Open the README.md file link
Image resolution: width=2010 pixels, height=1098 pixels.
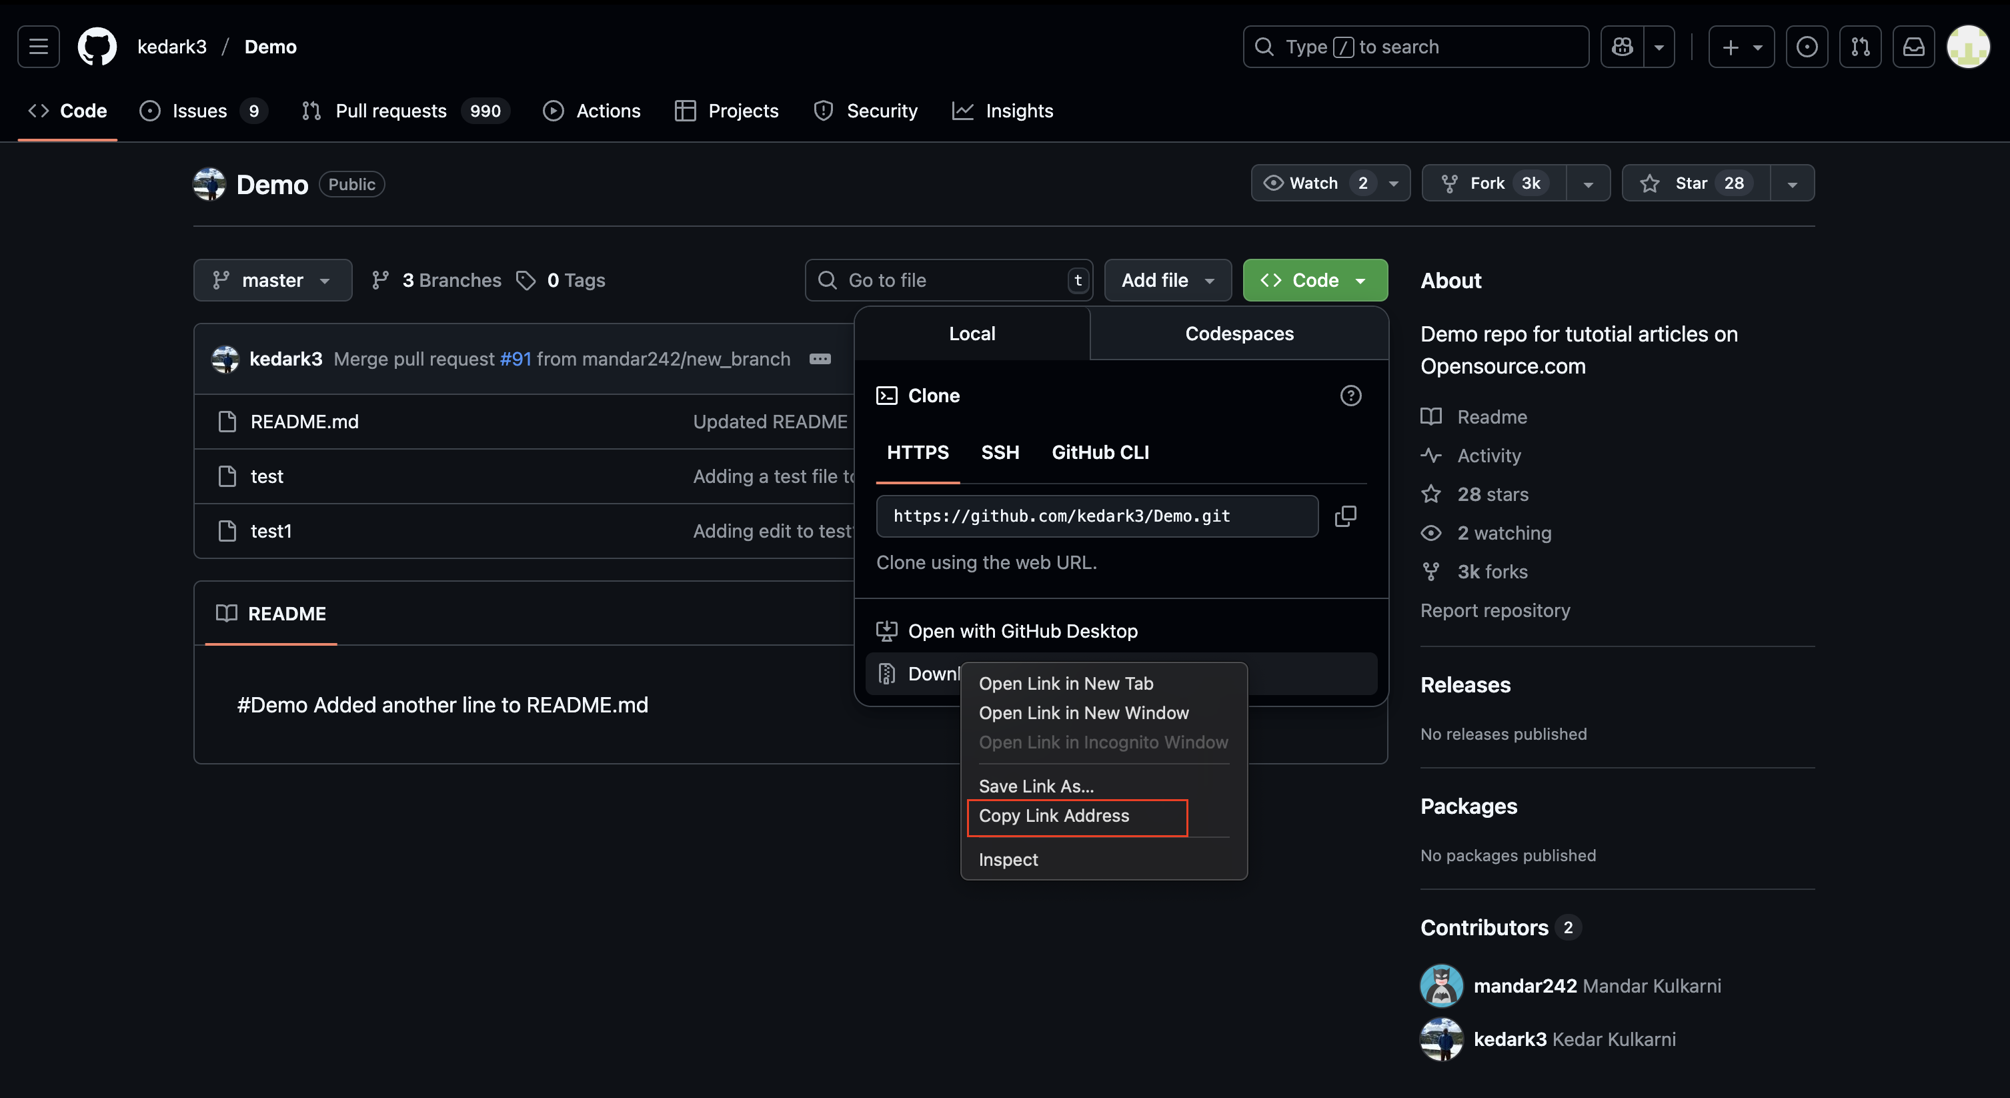pyautogui.click(x=304, y=422)
